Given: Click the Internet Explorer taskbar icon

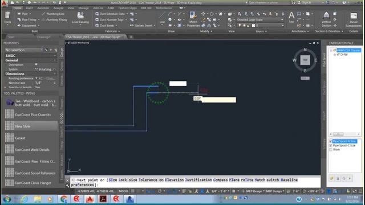Looking at the screenshot, I should coord(24,199).
